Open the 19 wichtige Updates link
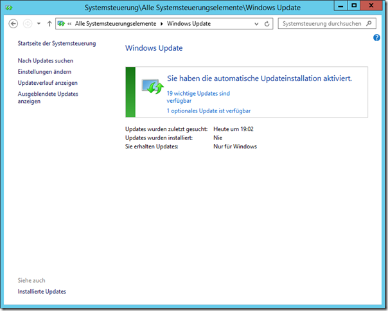The height and width of the screenshot is (311, 388). [x=198, y=97]
